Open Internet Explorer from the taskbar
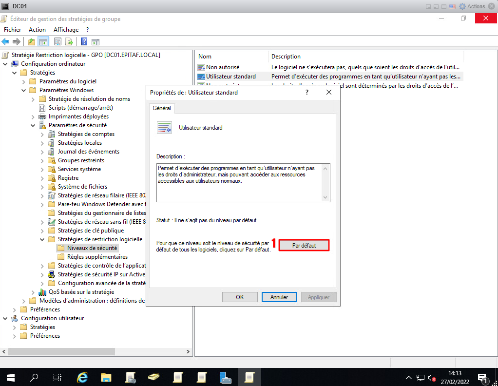498x386 pixels. point(83,377)
